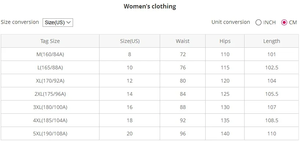Click the Waist column header
The width and height of the screenshot is (300, 142).
pyautogui.click(x=183, y=41)
